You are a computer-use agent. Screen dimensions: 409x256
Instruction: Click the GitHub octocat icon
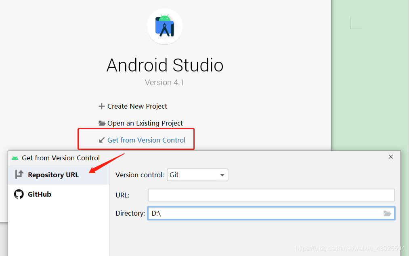click(x=19, y=194)
